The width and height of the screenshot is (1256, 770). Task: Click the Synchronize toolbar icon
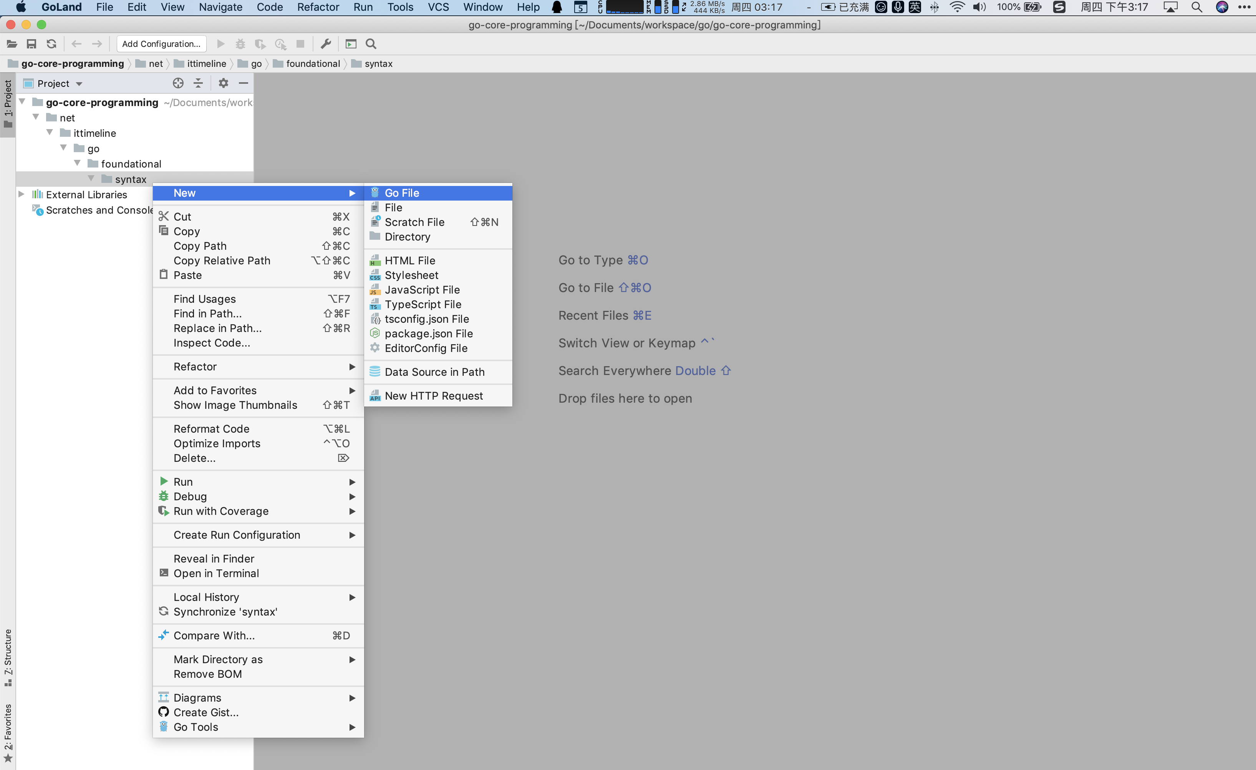click(51, 44)
